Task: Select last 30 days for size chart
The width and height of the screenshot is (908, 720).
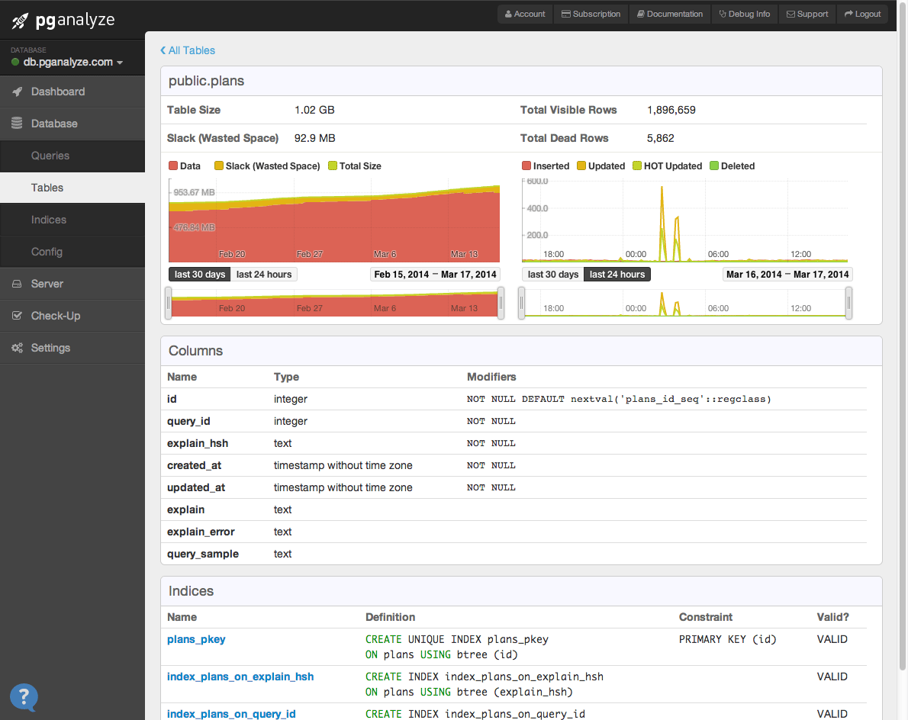Action: [x=200, y=275]
